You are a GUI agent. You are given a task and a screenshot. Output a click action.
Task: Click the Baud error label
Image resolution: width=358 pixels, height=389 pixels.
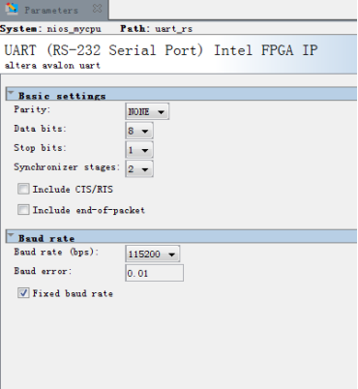point(43,271)
